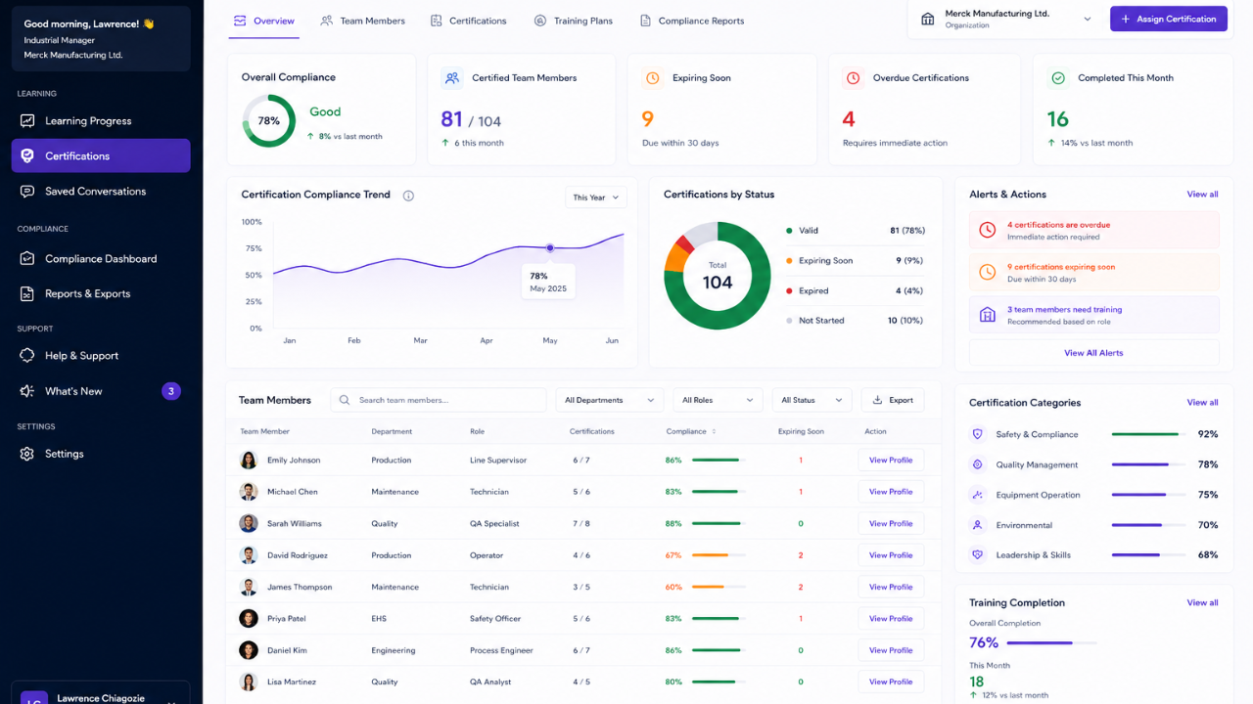Screen dimensions: 1253x704
Task: Sort table by the Compliance column arrows
Action: pyautogui.click(x=714, y=431)
